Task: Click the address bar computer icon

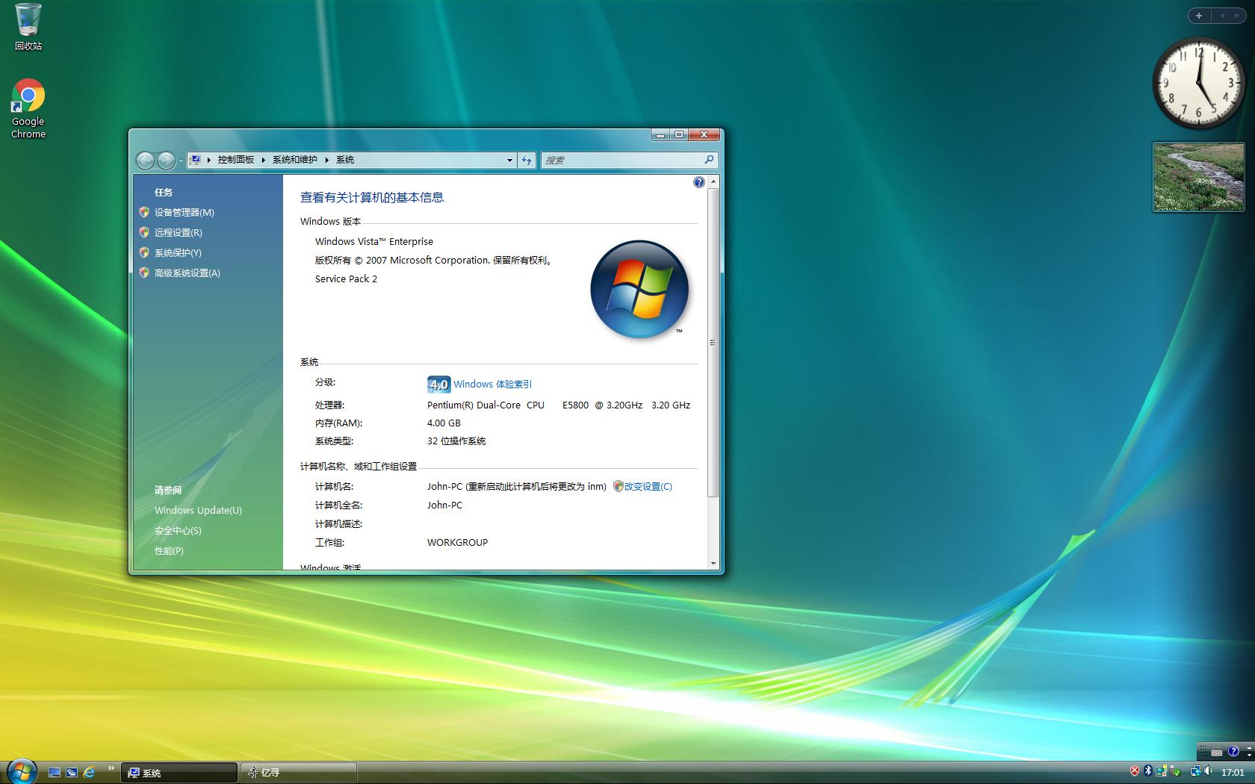Action: point(196,160)
